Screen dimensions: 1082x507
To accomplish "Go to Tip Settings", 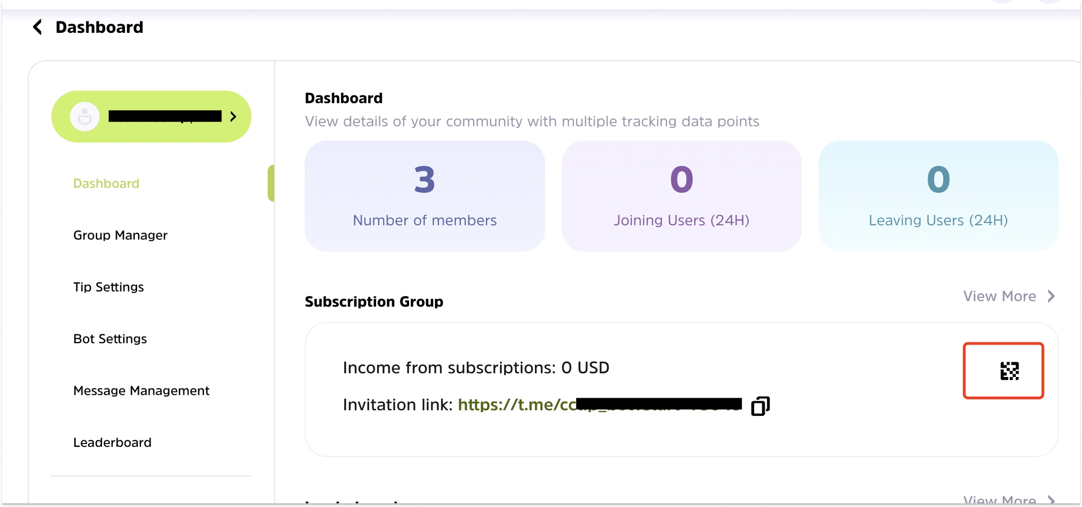I will [x=108, y=287].
